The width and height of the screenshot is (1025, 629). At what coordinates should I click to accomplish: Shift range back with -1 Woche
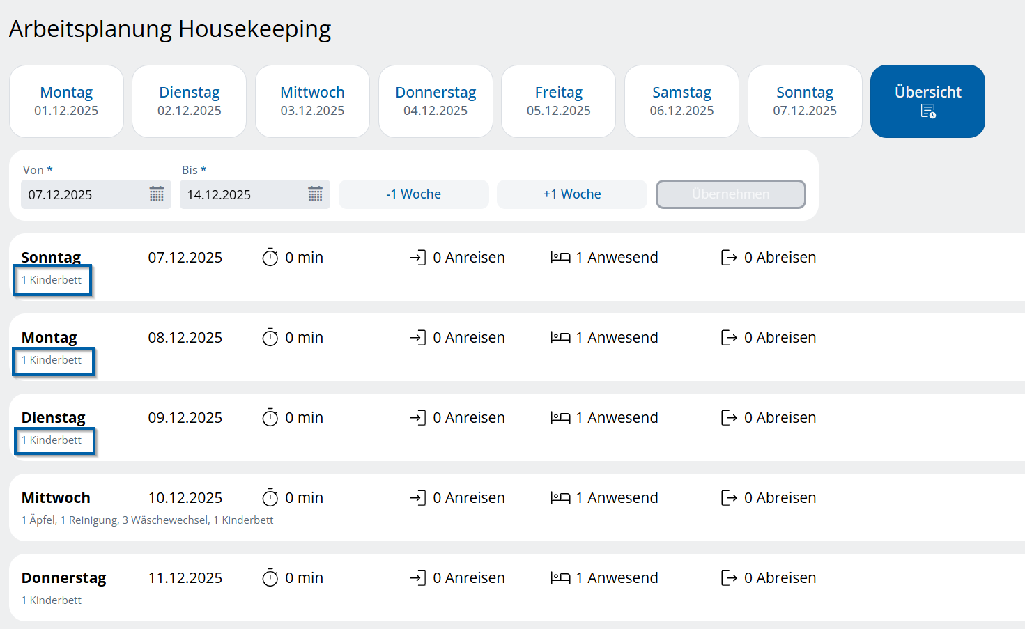[413, 194]
